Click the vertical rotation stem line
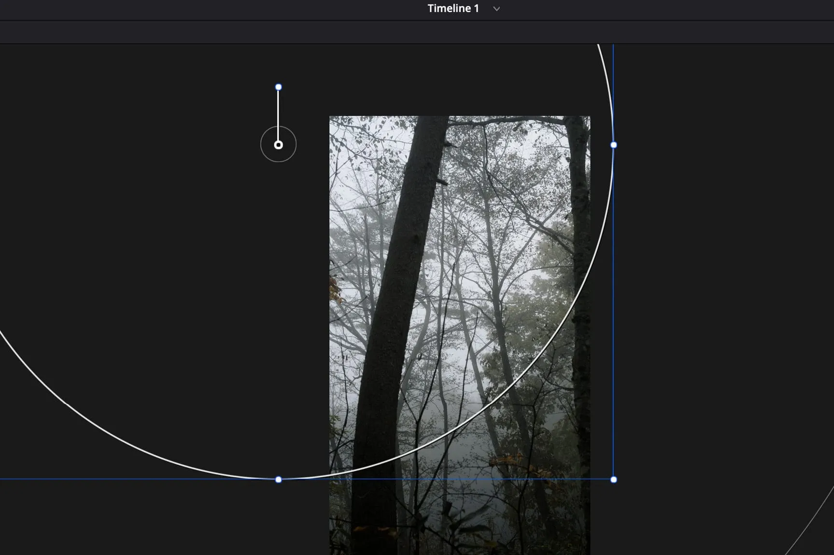Viewport: 834px width, 555px height. pyautogui.click(x=278, y=111)
